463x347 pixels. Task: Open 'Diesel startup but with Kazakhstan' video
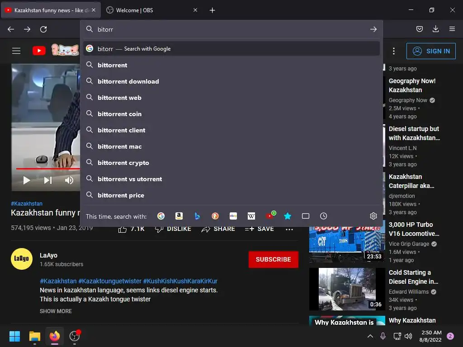[414, 133]
